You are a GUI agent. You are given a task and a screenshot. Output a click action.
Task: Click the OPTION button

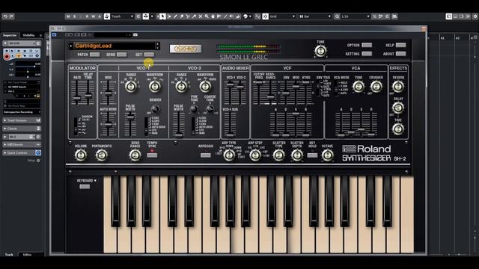click(x=367, y=45)
